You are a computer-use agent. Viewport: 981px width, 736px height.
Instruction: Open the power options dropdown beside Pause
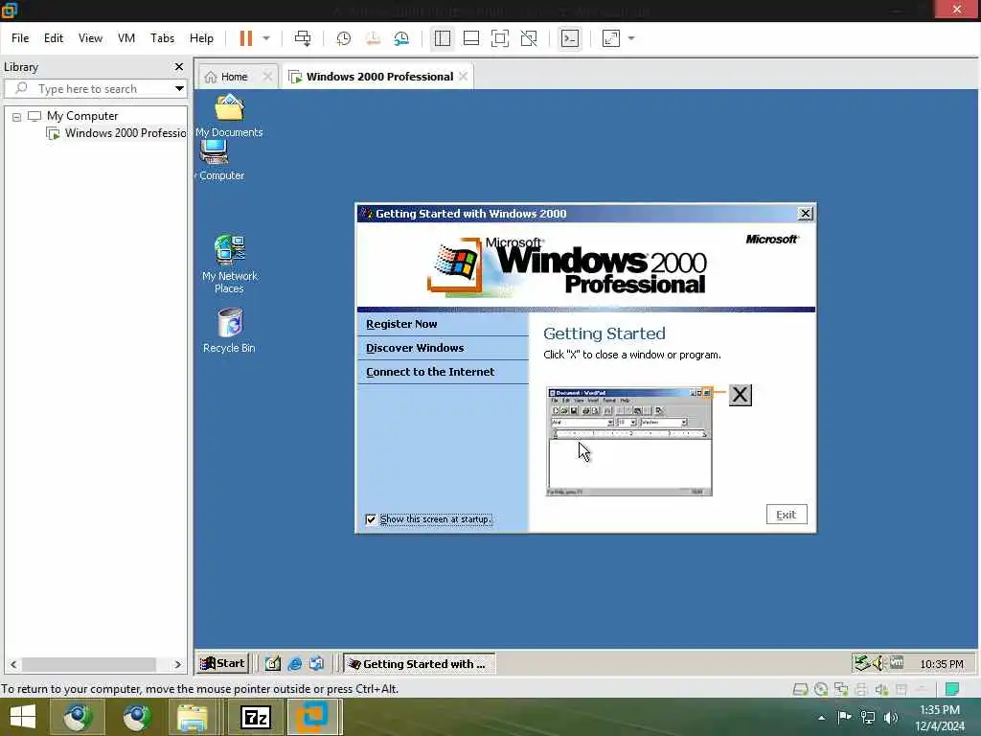point(266,38)
